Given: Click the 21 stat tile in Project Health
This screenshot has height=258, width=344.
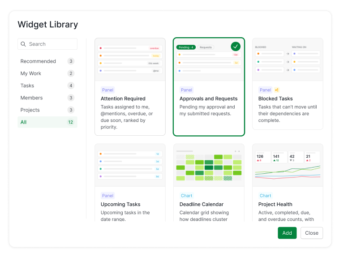Looking at the screenshot, I should pyautogui.click(x=312, y=157).
